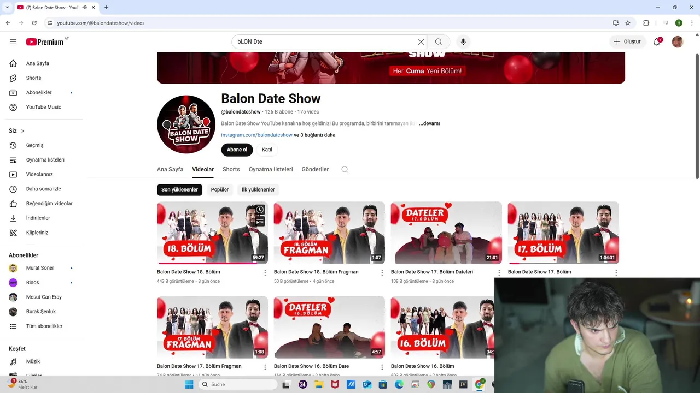Viewport: 700px width, 393px height.
Task: Open the tab search dropdown arrow
Action: (x=7, y=7)
